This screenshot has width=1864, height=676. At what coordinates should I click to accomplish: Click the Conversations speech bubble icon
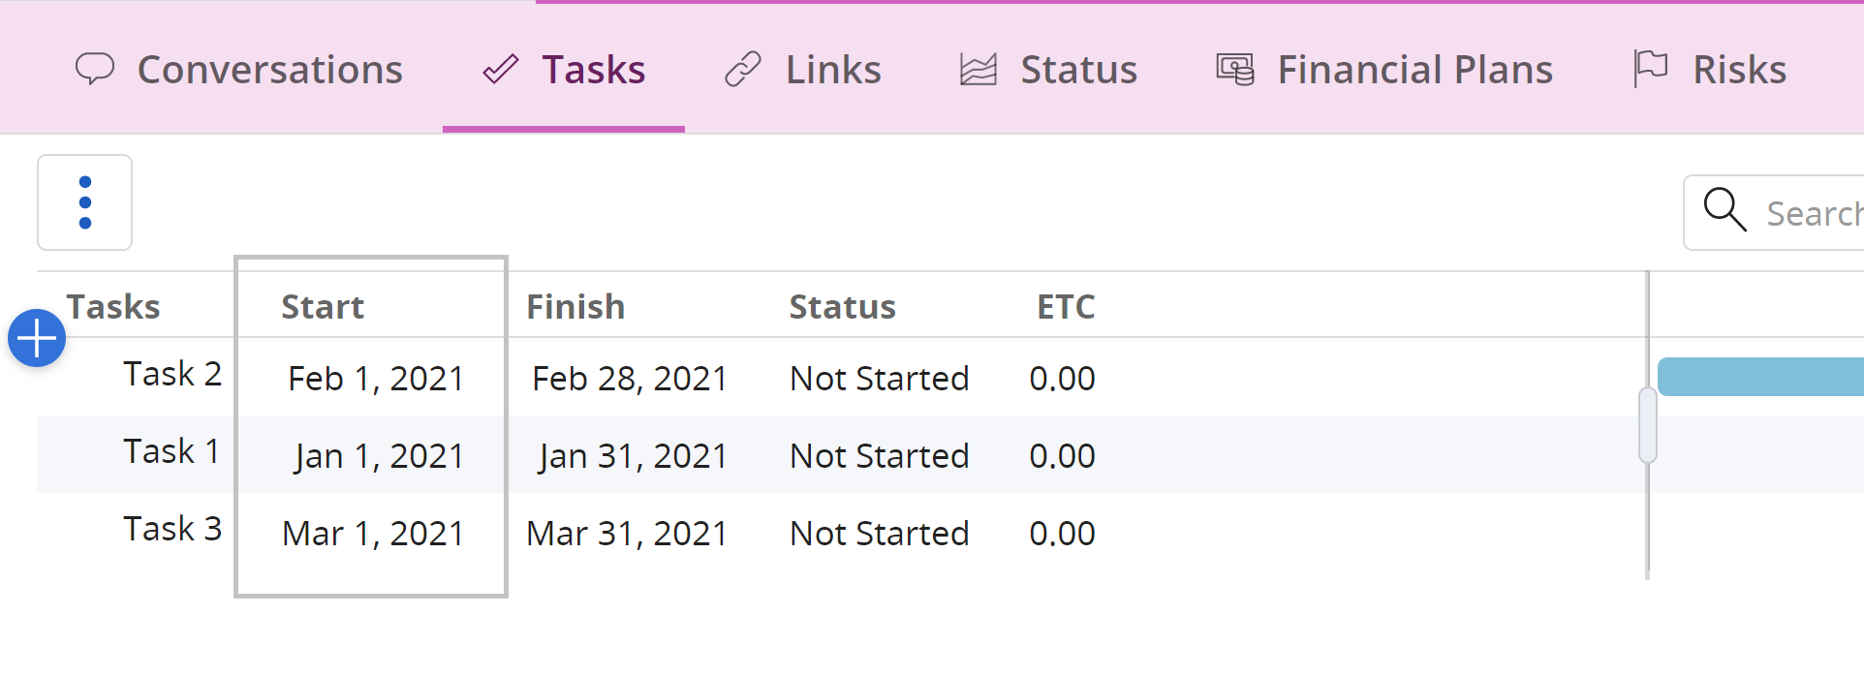(x=95, y=70)
